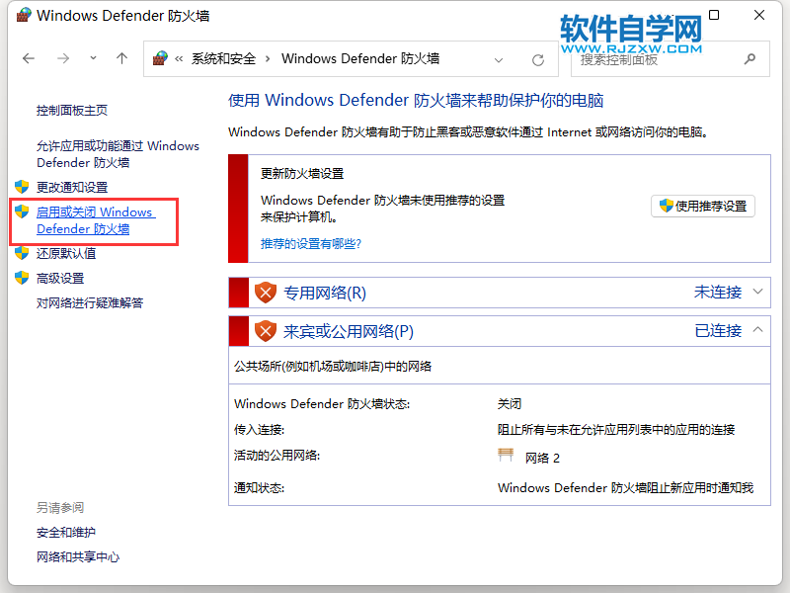Click the 已连接 status text
Screen dimensions: 790x593
coord(718,331)
